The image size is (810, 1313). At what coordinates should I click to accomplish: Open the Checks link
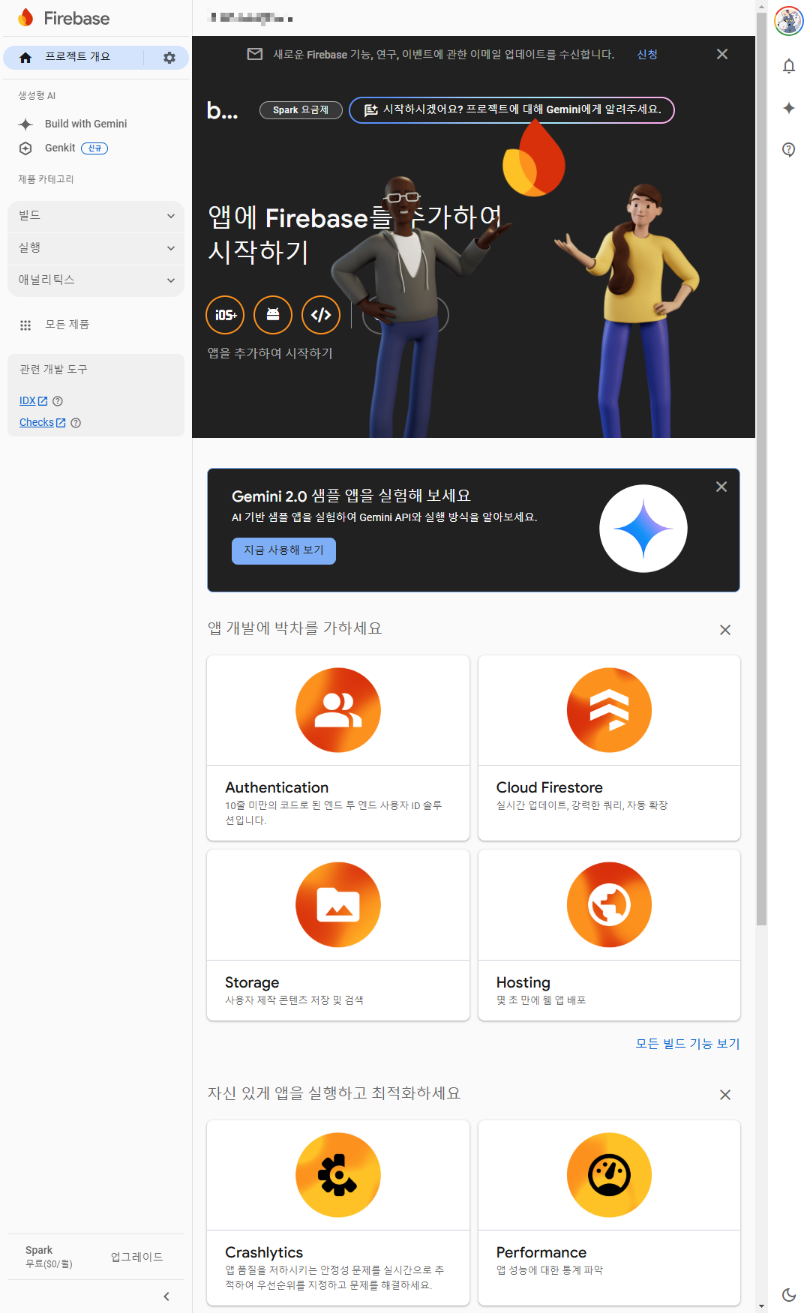click(42, 423)
